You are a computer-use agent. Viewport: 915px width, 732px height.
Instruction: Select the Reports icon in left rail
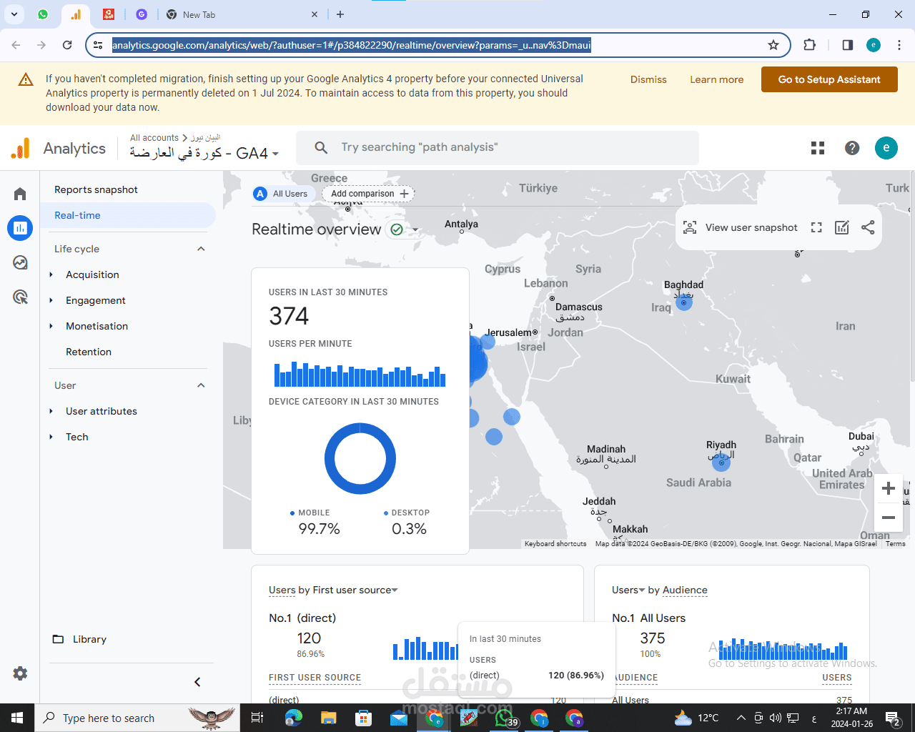(20, 228)
